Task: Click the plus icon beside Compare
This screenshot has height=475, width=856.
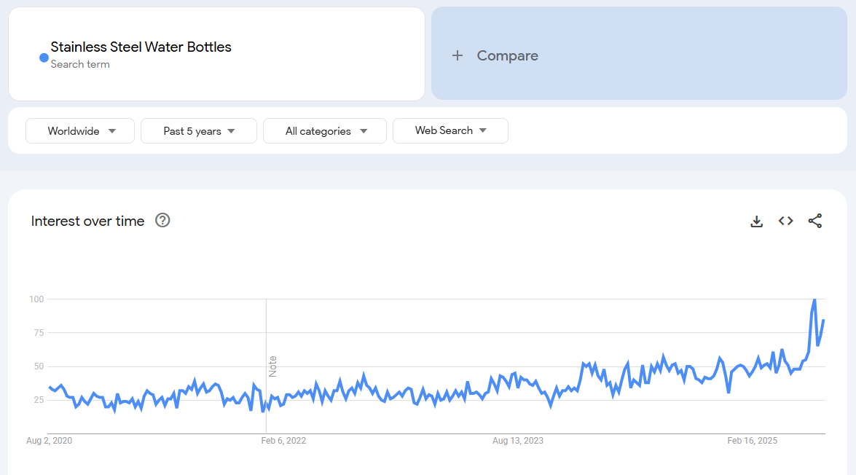Action: [x=458, y=55]
